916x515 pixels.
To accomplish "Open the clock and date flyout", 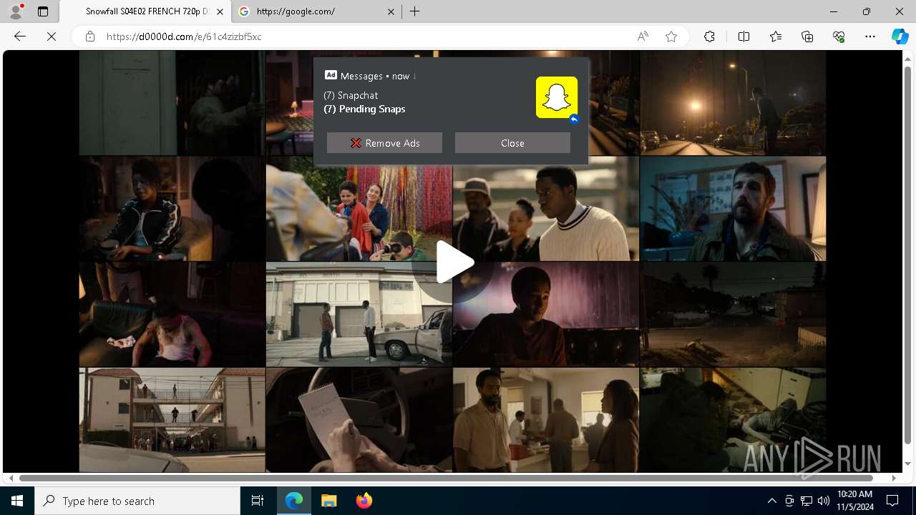I will (x=854, y=501).
